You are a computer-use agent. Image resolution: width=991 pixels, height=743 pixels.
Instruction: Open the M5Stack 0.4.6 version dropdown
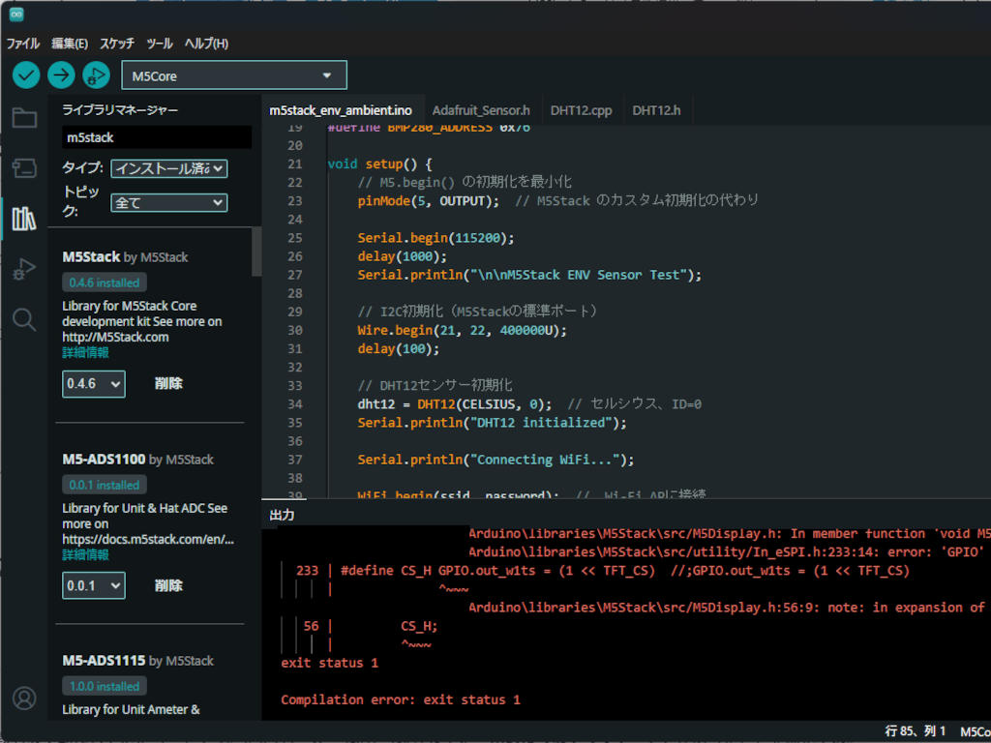[94, 384]
